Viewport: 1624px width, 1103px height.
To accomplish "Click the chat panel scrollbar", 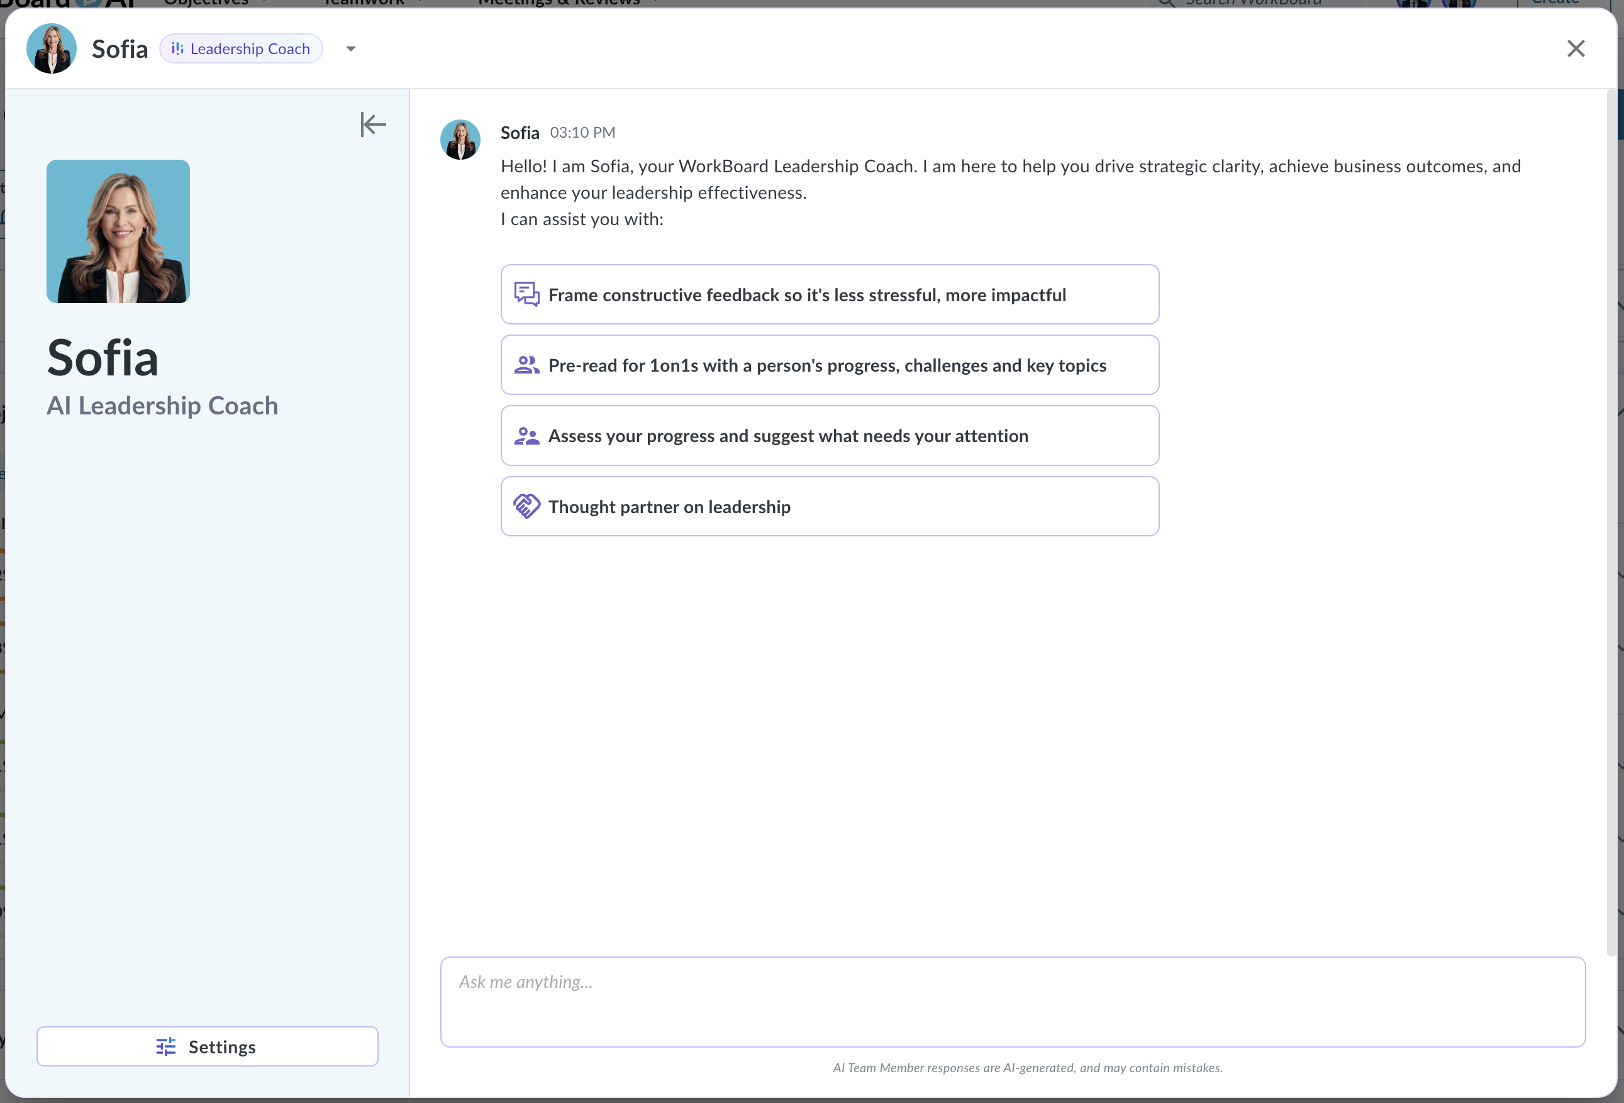I will coord(1611,523).
